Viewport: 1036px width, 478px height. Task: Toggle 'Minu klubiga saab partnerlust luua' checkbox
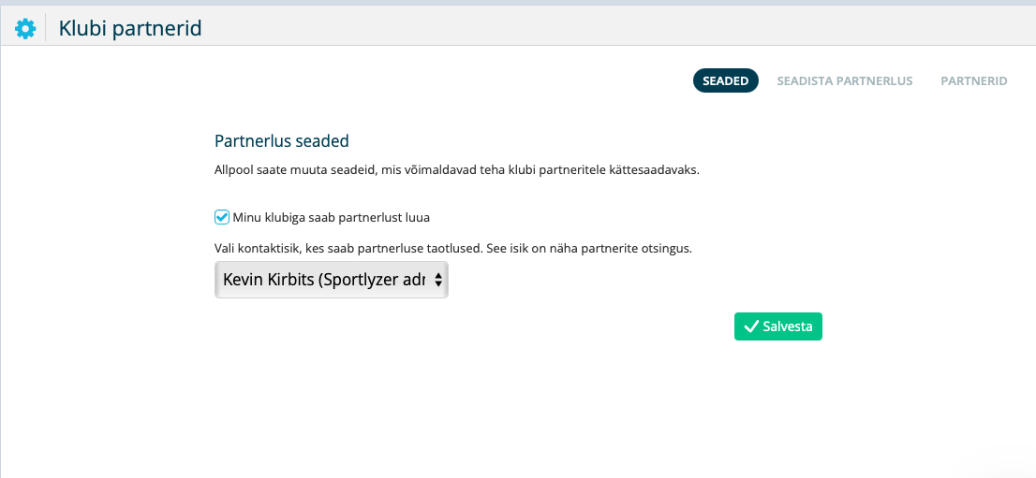point(222,217)
